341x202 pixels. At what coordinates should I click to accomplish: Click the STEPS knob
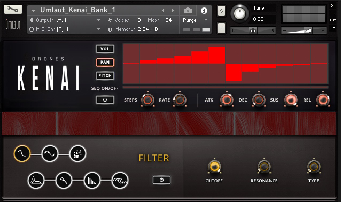(148, 100)
